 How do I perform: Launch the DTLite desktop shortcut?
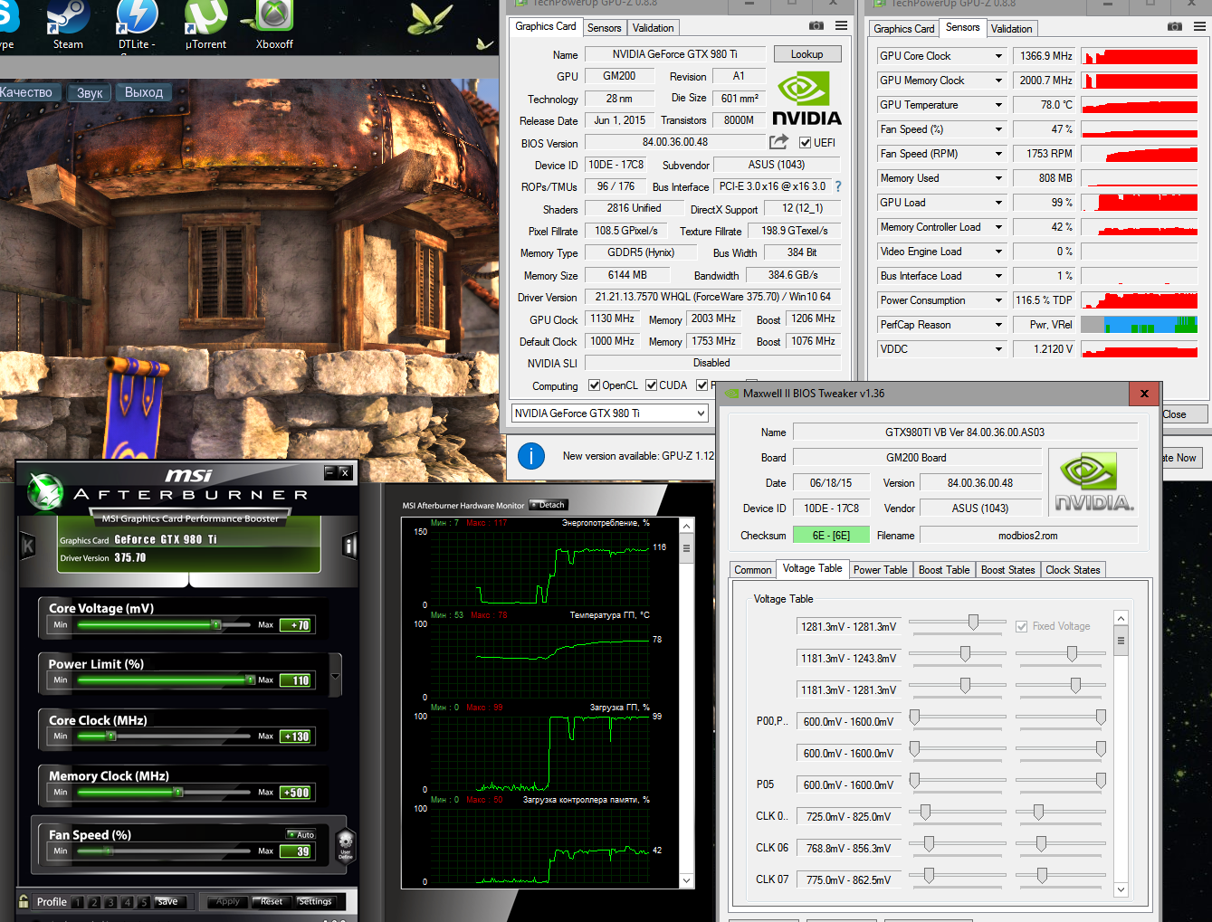coord(137,25)
